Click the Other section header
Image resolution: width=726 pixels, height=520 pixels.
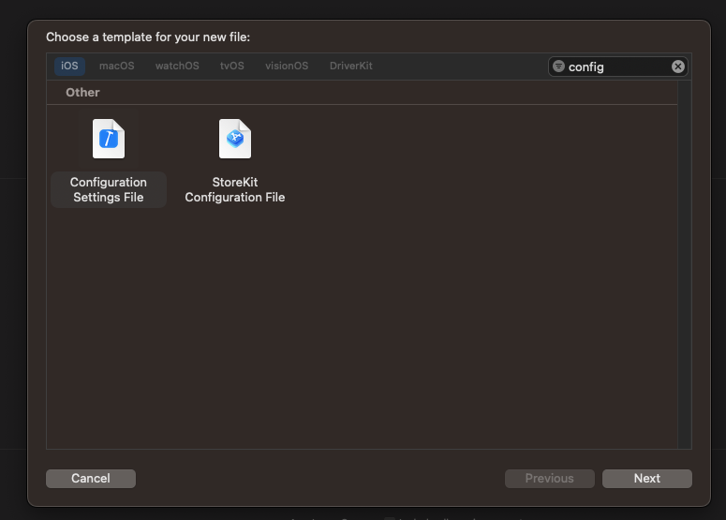[x=82, y=92]
